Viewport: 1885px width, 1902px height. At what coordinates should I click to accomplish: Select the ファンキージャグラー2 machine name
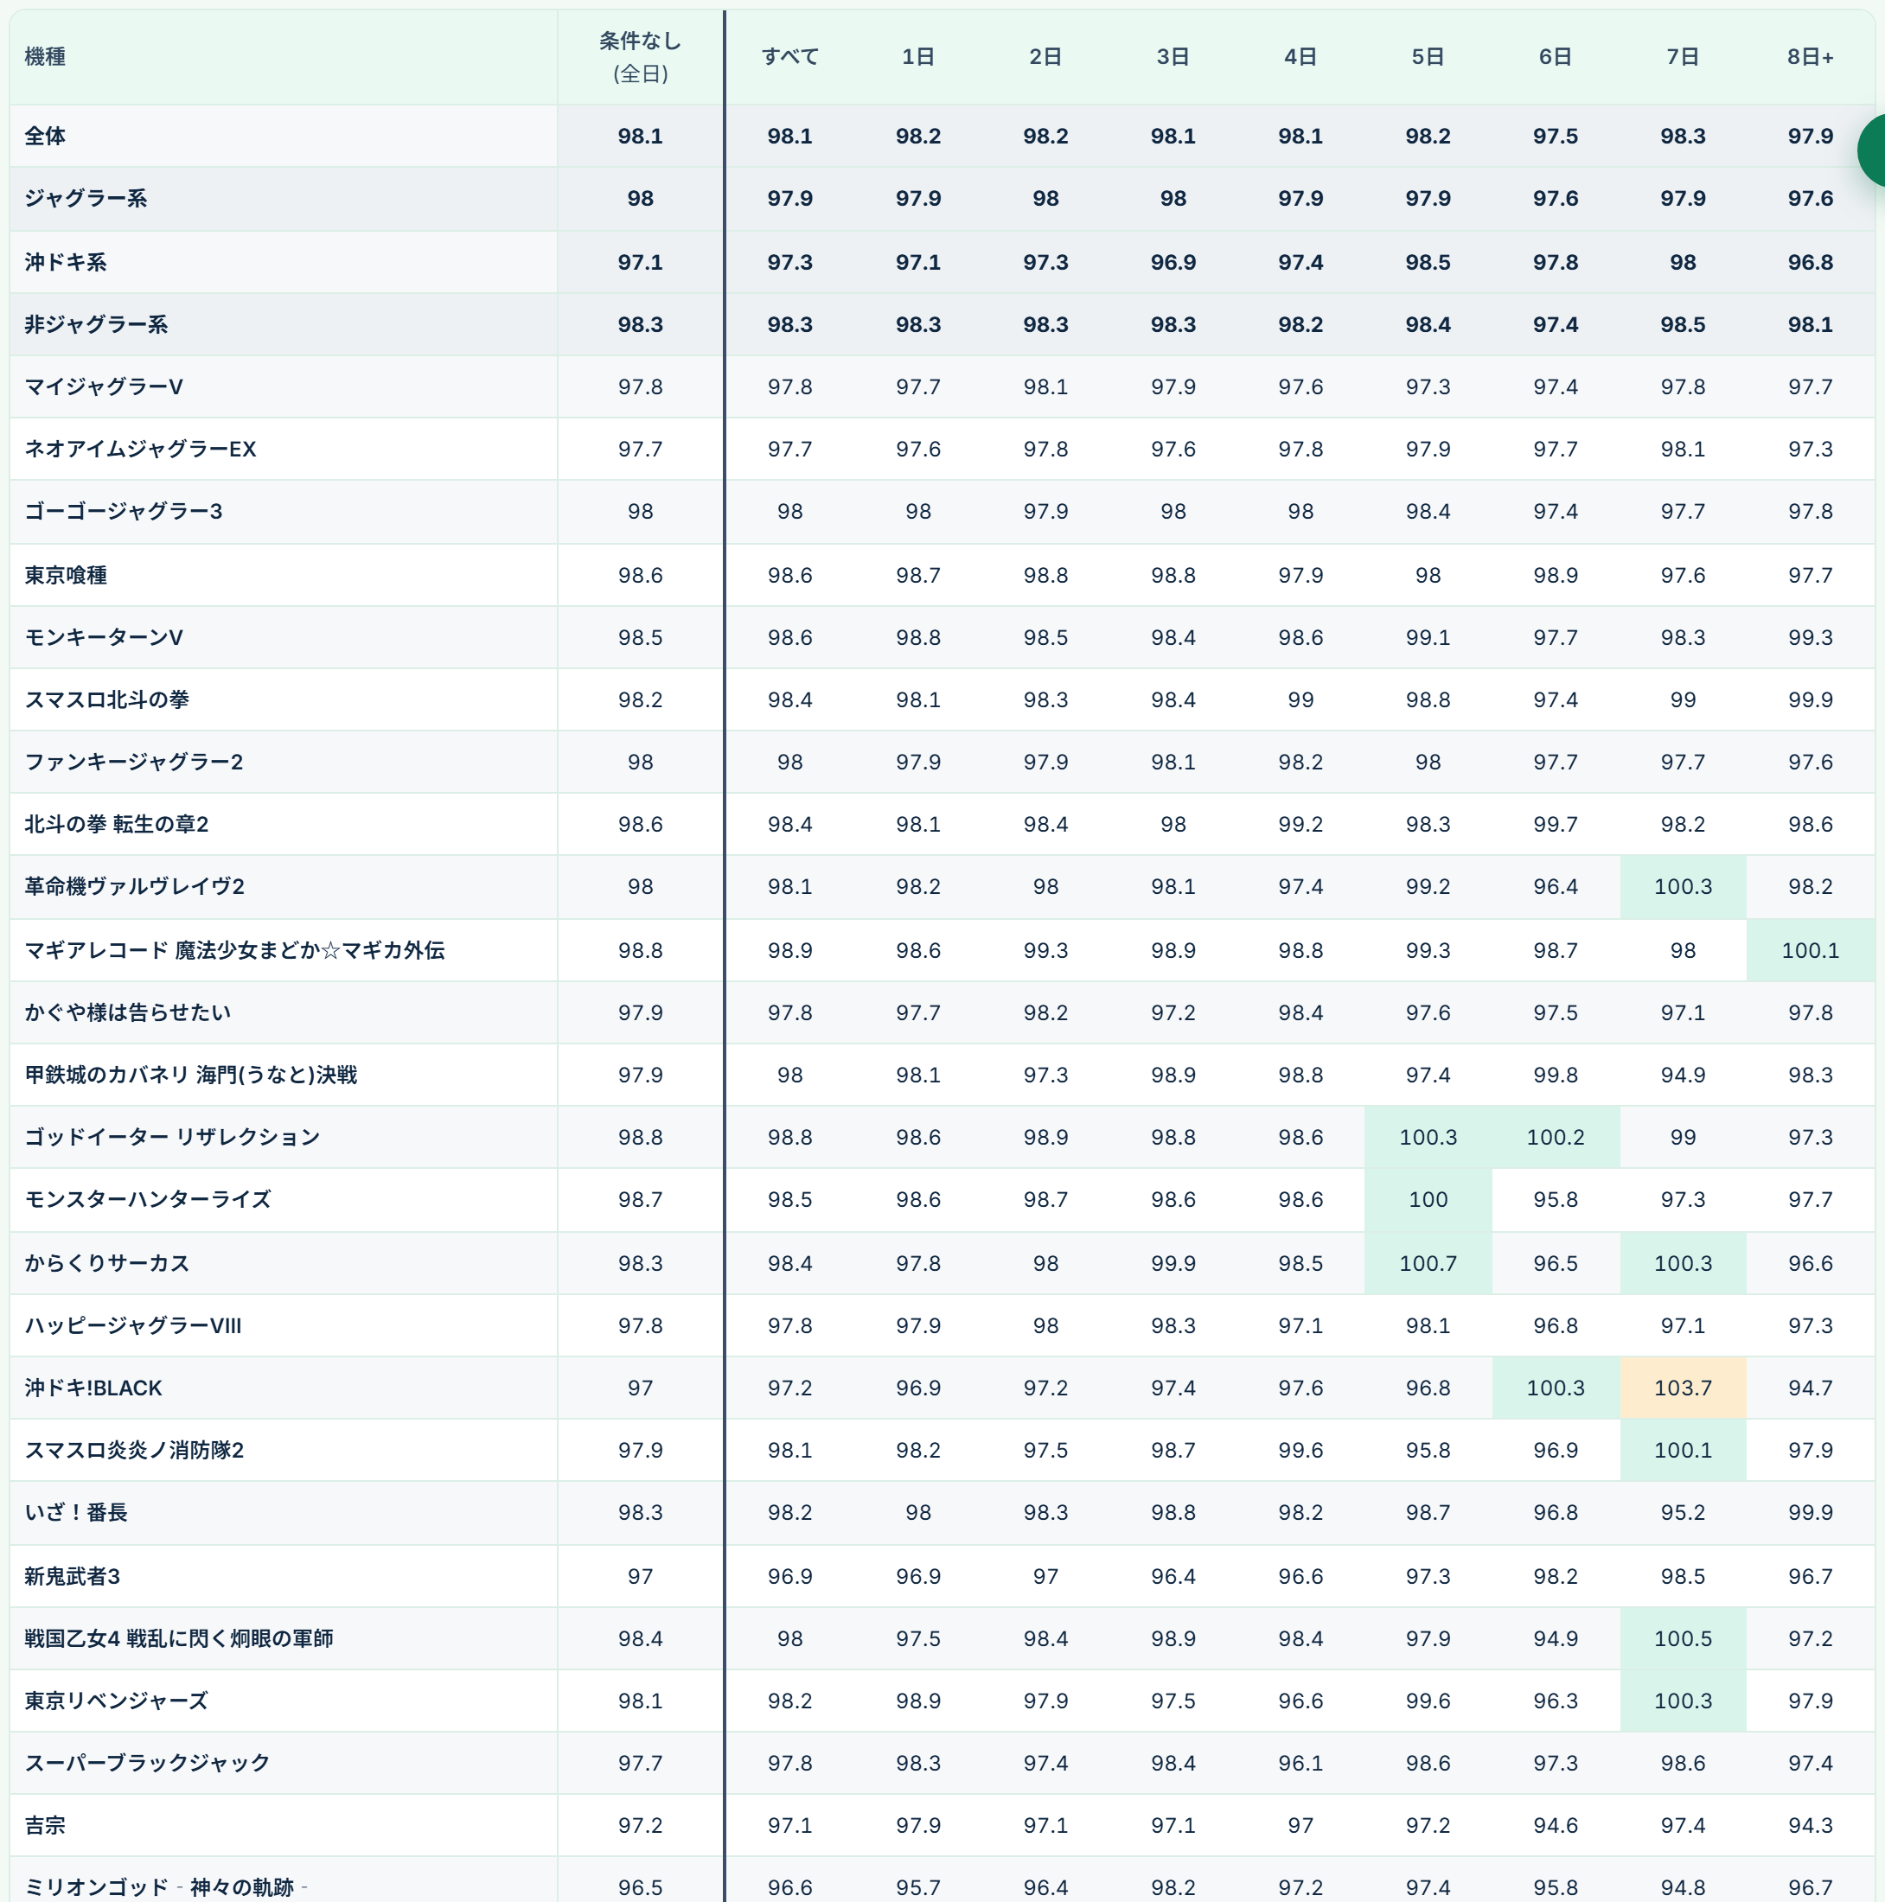(133, 762)
